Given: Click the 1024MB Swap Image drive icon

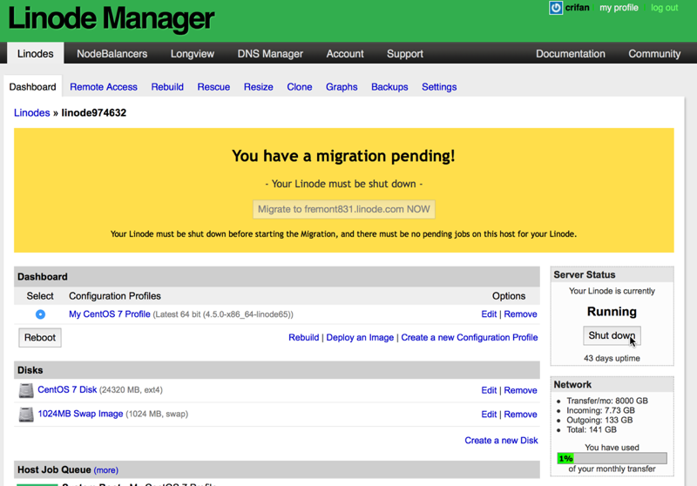Looking at the screenshot, I should [26, 415].
